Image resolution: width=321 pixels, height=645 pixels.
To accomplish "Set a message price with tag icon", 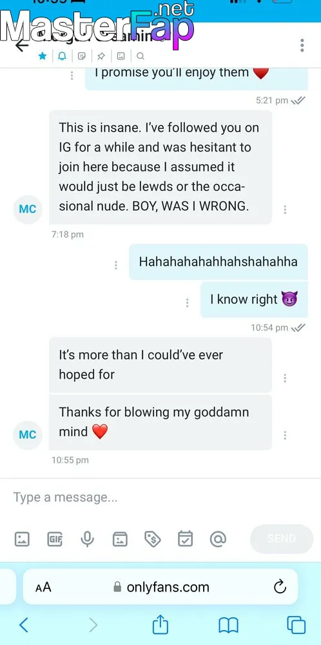I will tap(153, 539).
